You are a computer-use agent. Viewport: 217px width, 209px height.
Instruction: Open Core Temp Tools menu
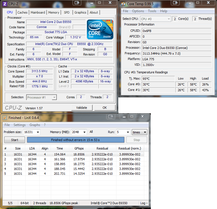pos(152,11)
